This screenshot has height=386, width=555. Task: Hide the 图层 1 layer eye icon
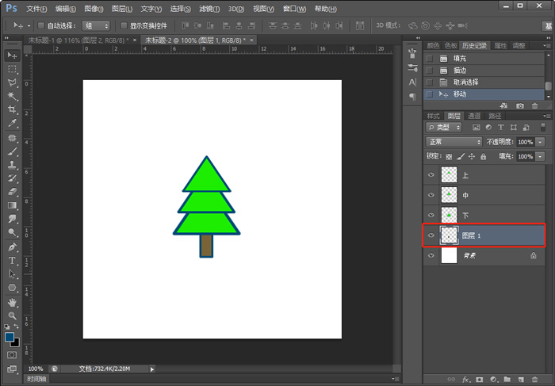click(431, 235)
